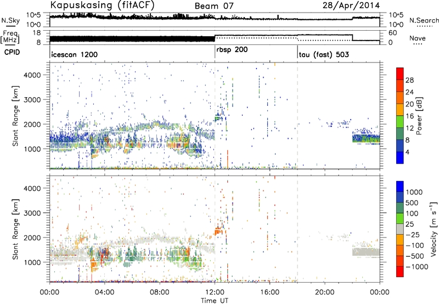The image size is (439, 304).
Task: Click the '18' frequency axis tick
Action: (37, 33)
